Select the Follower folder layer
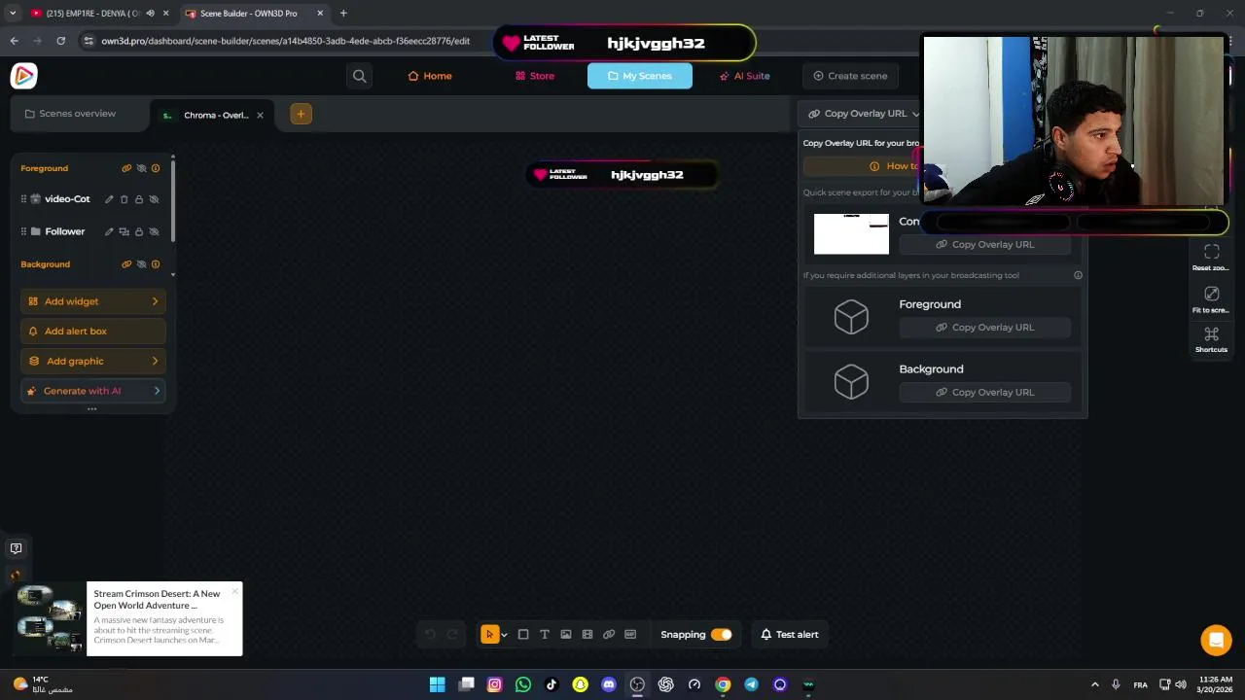The width and height of the screenshot is (1245, 700). click(x=64, y=231)
